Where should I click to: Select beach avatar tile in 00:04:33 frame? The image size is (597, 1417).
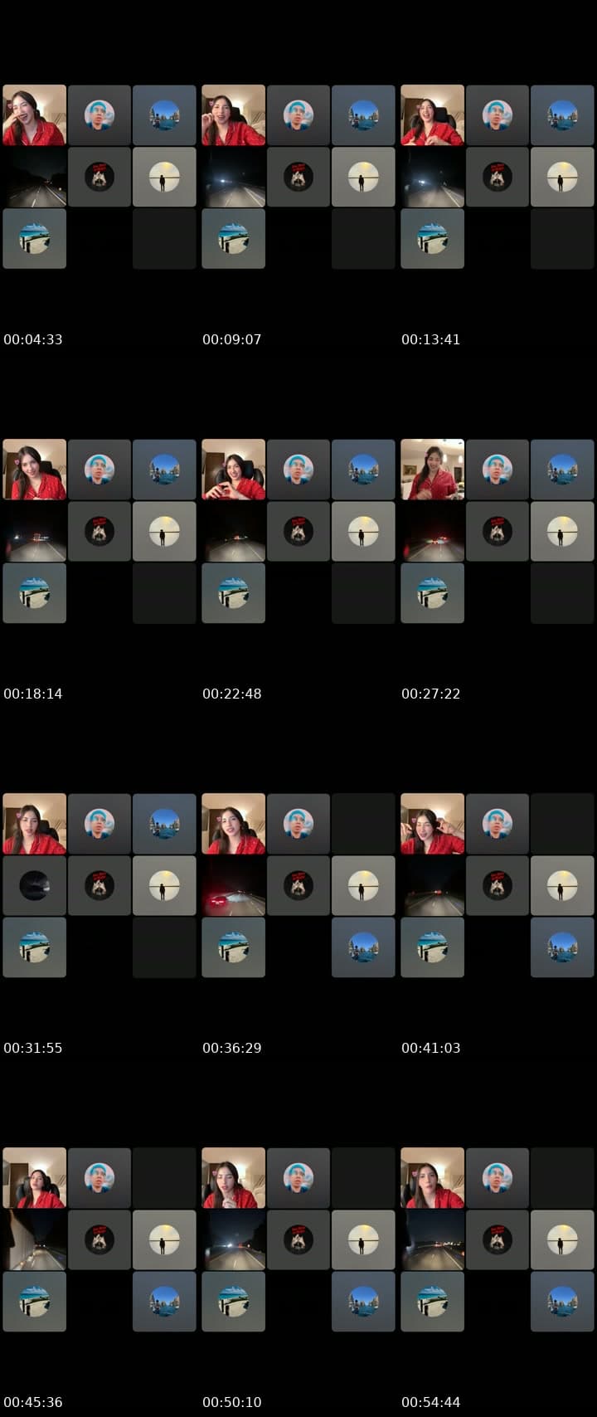pos(34,239)
